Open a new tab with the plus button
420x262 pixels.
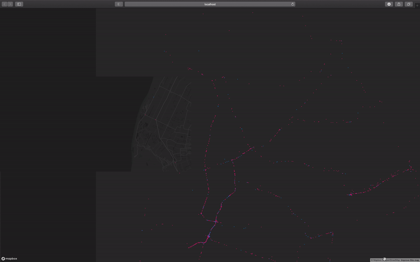(x=417, y=5)
